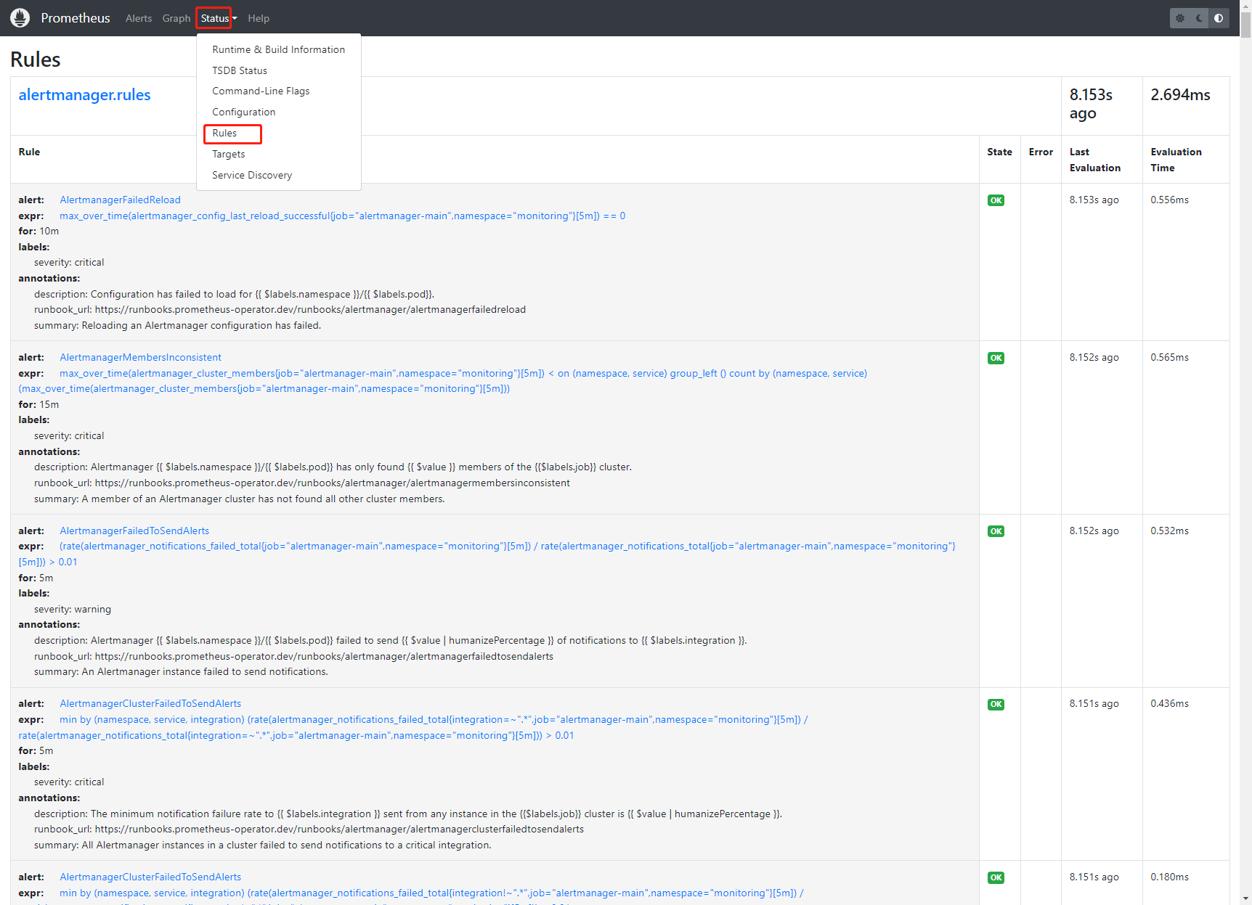Image resolution: width=1252 pixels, height=905 pixels.
Task: Click the alertmanagerfailedreload runbook_url text
Action: pos(280,309)
